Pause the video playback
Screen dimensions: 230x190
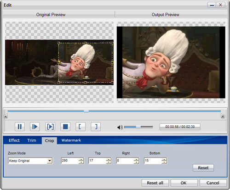click(20, 127)
